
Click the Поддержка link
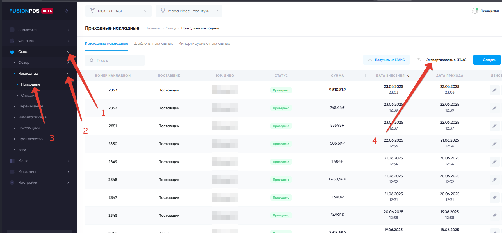point(489,11)
